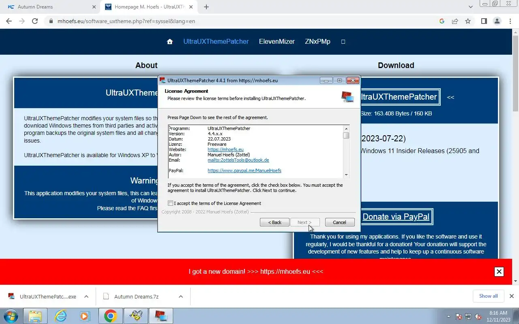Image resolution: width=519 pixels, height=324 pixels.
Task: Click the browser forward arrow
Action: pyautogui.click(x=22, y=21)
